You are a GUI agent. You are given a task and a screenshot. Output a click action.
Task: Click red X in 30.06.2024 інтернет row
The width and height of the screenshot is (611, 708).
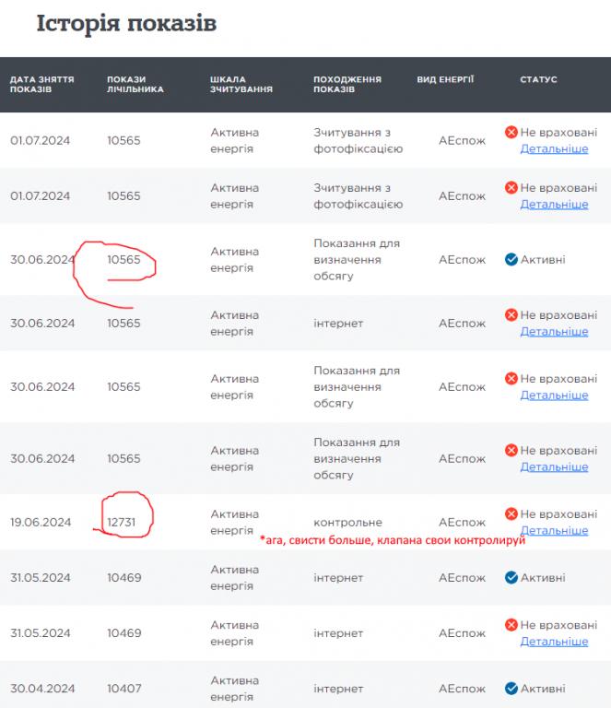click(511, 315)
